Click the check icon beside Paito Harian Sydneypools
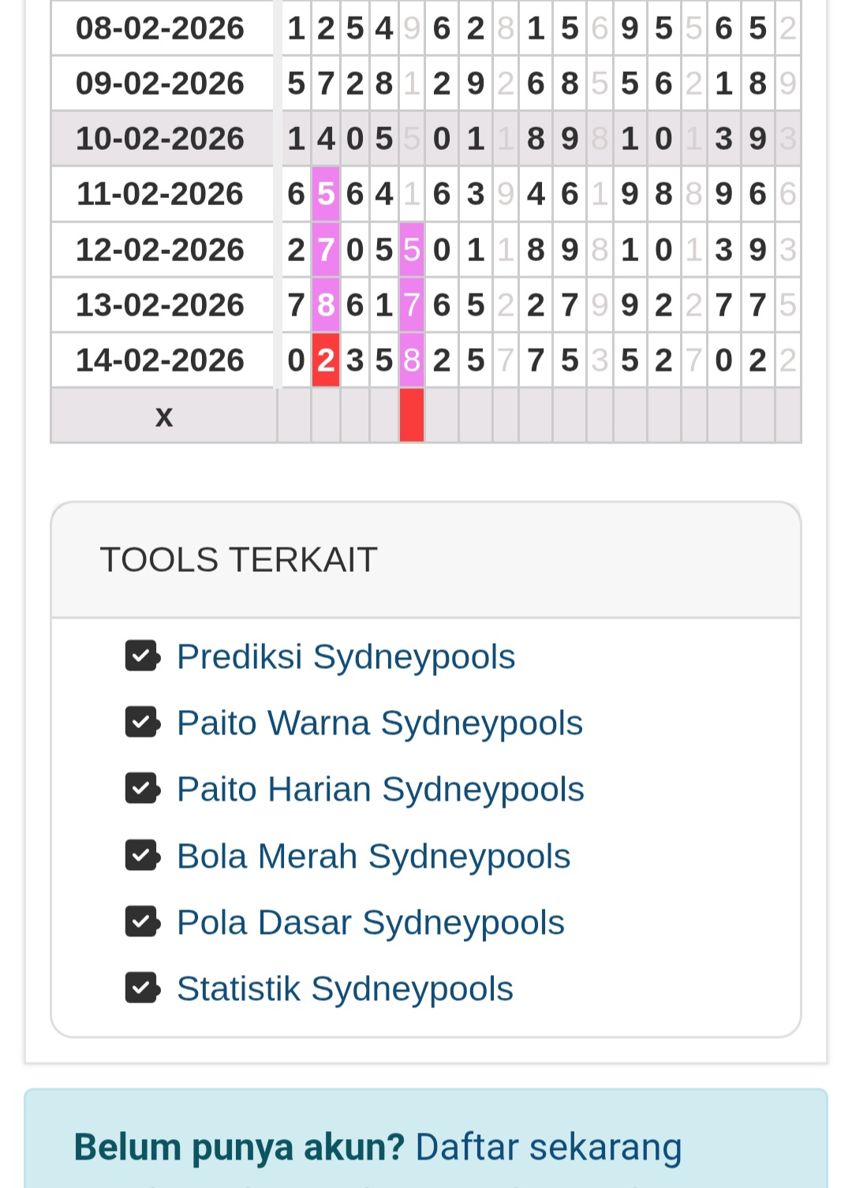This screenshot has height=1188, width=852. click(x=142, y=788)
